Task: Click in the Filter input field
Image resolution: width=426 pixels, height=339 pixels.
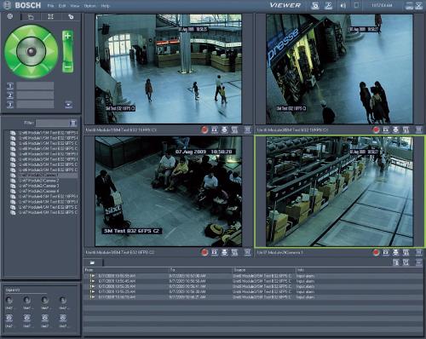Action: click(53, 123)
